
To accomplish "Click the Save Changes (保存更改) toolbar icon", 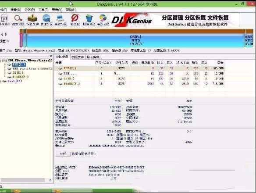I will click(x=4, y=20).
